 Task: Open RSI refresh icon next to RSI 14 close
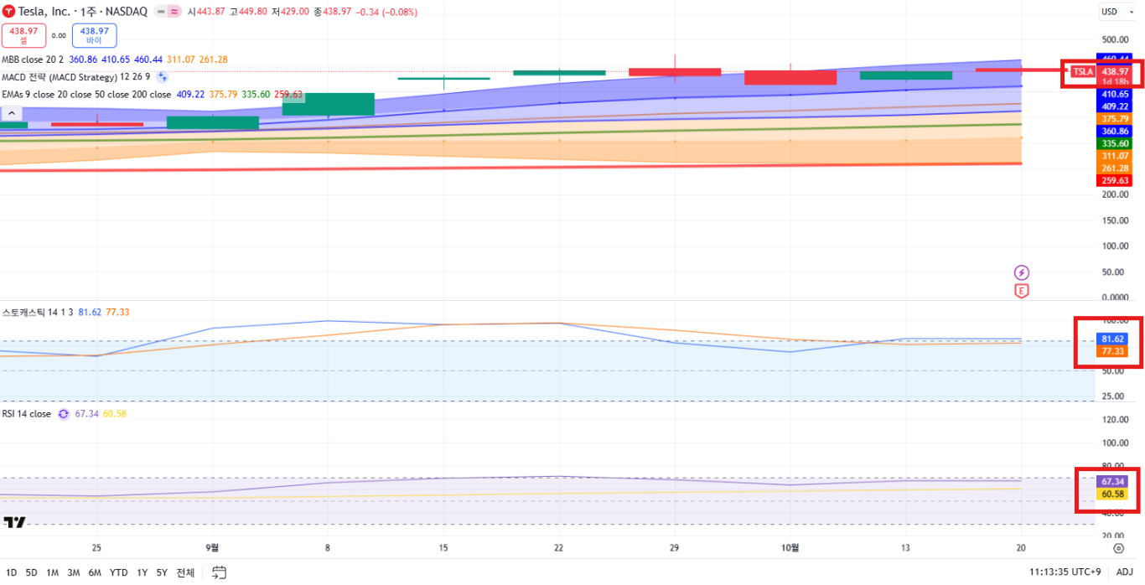tap(63, 414)
